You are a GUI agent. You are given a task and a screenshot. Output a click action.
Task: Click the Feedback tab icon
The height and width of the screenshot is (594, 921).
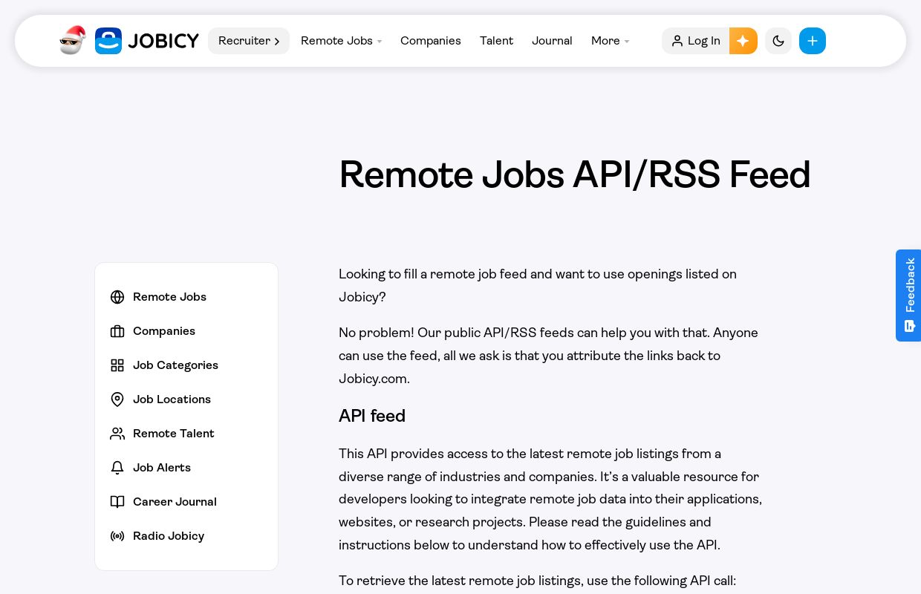pyautogui.click(x=909, y=326)
